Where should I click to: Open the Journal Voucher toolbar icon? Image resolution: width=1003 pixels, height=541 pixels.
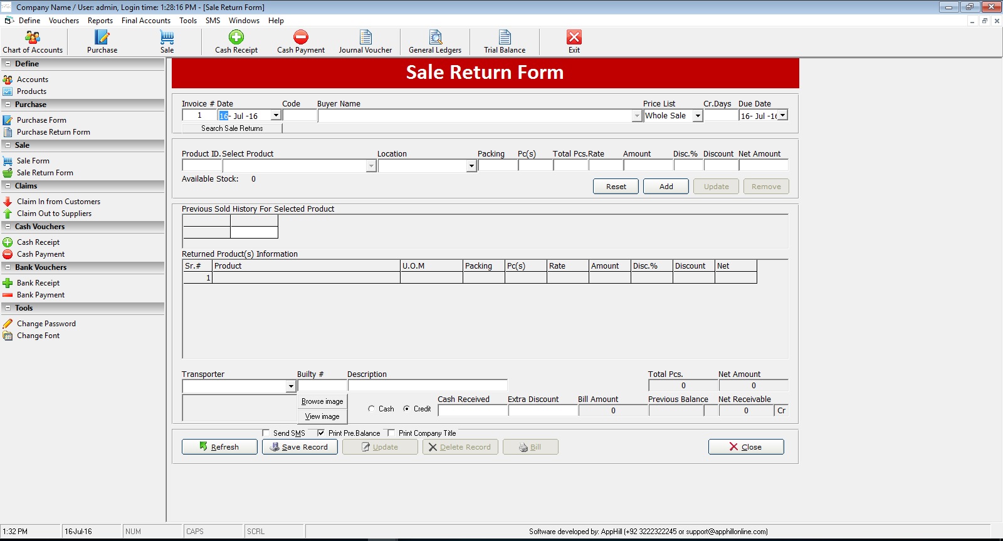365,41
